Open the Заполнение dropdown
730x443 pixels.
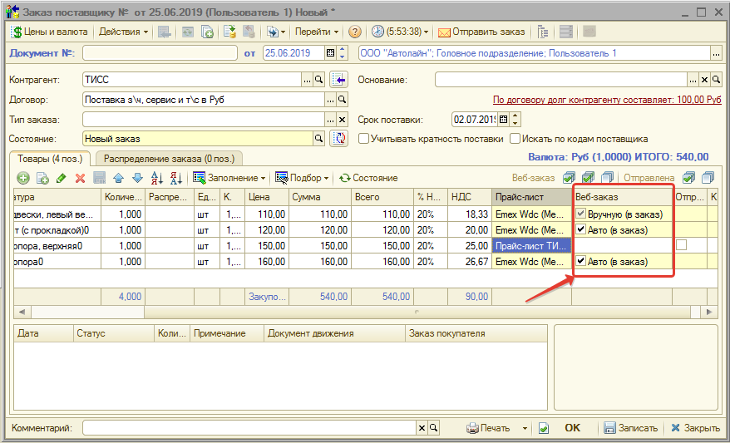click(229, 178)
